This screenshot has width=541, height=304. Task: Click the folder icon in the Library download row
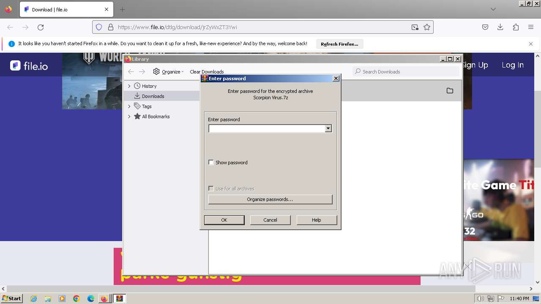coord(450,91)
